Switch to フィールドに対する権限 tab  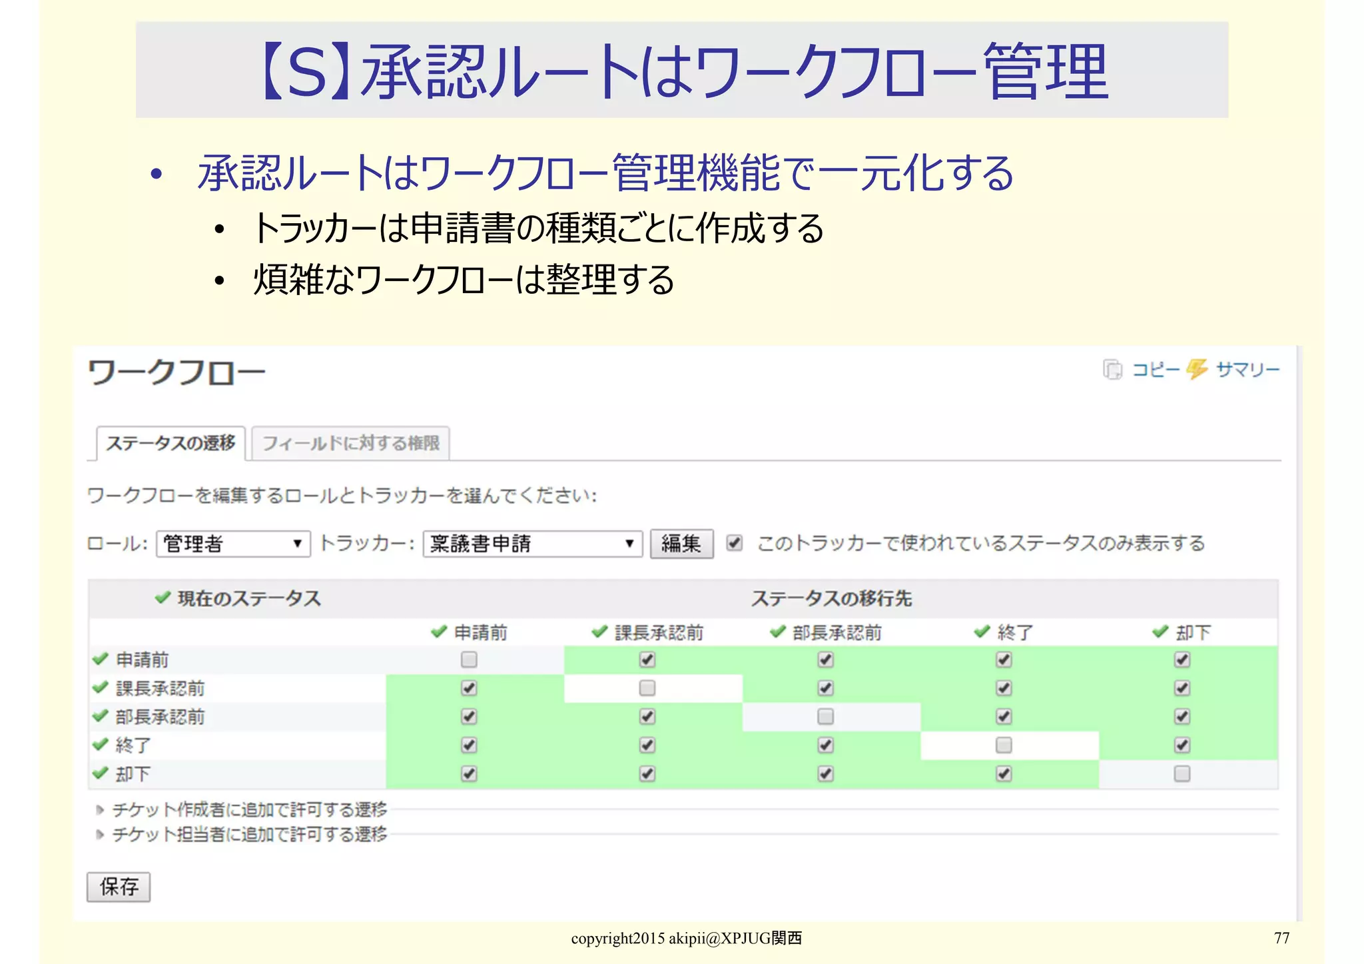click(351, 443)
